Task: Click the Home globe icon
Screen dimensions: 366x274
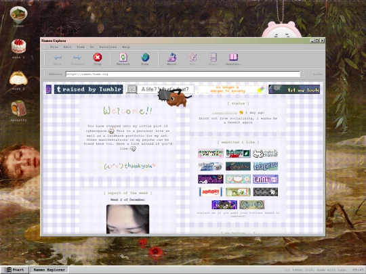Action: (145, 58)
